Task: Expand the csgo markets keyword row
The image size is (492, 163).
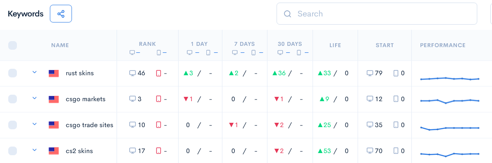Action: pos(35,98)
